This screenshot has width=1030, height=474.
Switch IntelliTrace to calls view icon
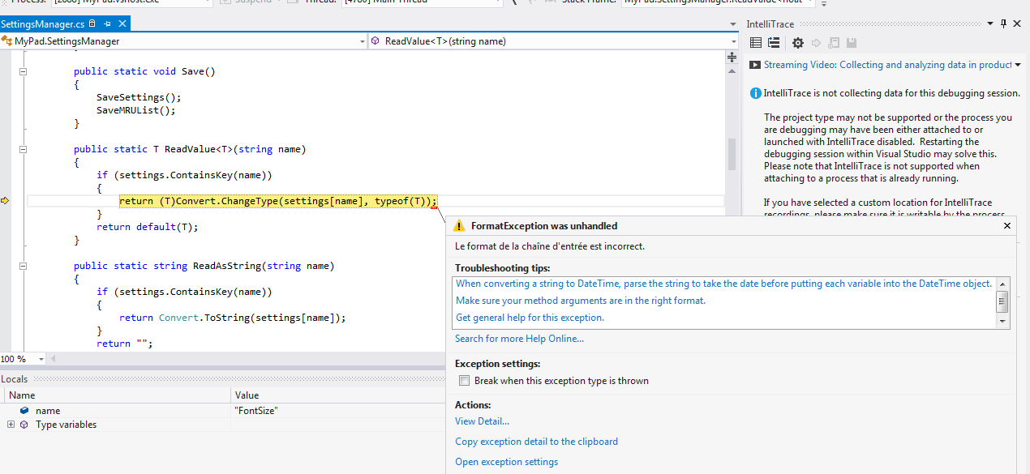[774, 43]
